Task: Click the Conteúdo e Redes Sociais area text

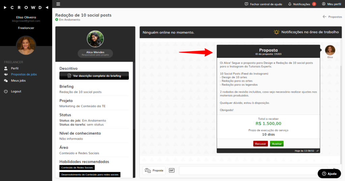Action: [x=79, y=153]
